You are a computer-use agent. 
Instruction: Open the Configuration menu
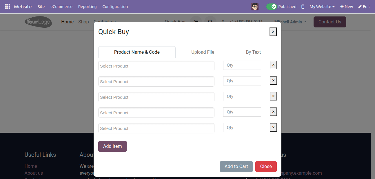click(115, 7)
